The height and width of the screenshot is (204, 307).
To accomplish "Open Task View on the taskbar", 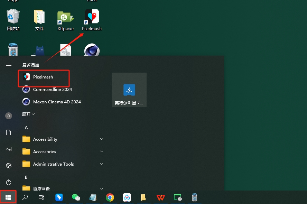I will click(41, 197).
